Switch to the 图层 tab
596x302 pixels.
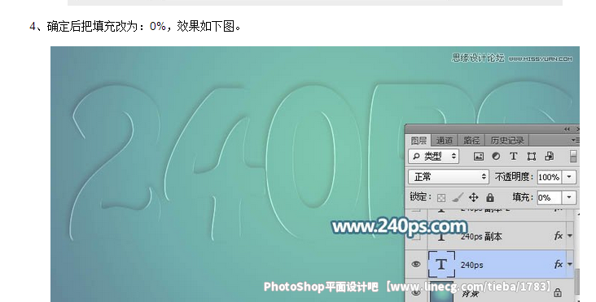419,140
